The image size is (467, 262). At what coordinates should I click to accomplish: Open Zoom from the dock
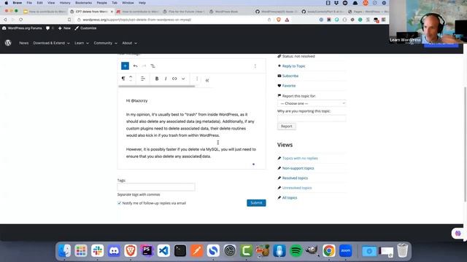click(345, 250)
